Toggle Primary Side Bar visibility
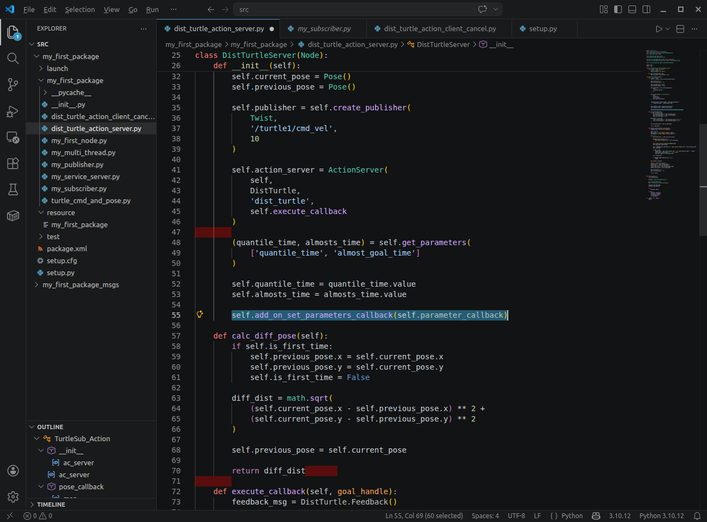Screen dimensions: 707x522 tap(618, 9)
